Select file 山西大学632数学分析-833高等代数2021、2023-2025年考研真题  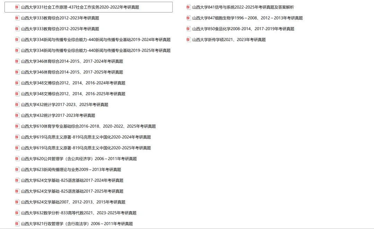click(79, 213)
